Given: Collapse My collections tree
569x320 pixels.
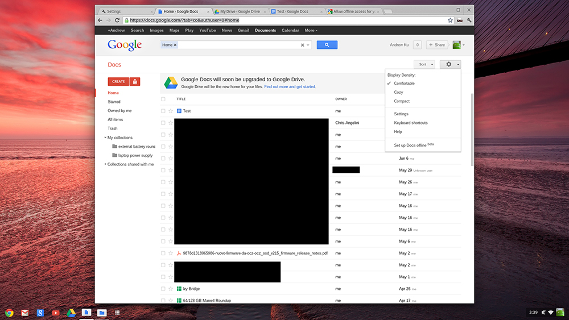Looking at the screenshot, I should [x=105, y=138].
